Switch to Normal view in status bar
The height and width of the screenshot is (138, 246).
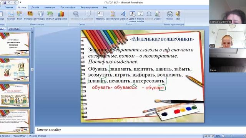[x=206, y=136]
